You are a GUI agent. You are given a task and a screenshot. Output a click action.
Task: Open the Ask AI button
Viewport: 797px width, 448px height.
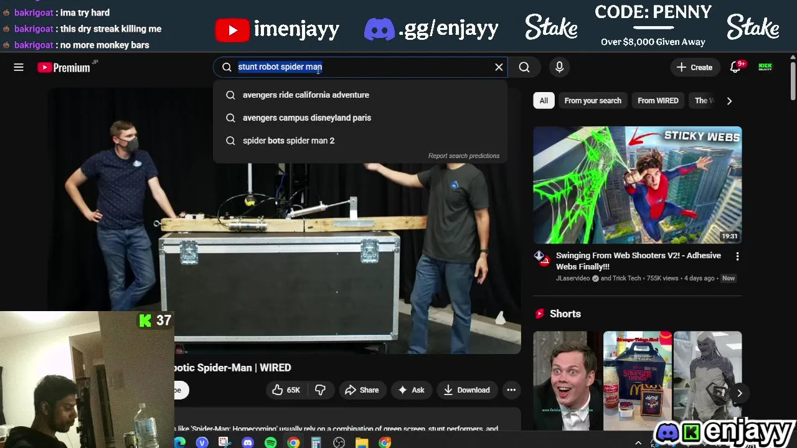pos(411,390)
